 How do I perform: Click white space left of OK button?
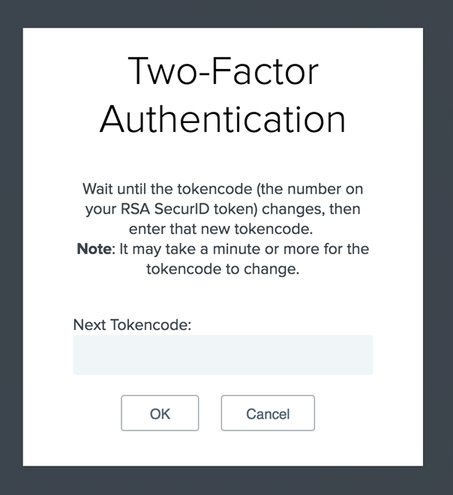[75, 413]
